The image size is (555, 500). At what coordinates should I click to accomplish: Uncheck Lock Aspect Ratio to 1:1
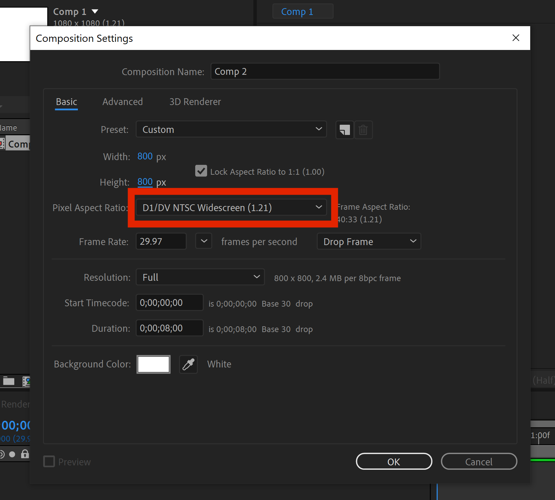coord(201,171)
